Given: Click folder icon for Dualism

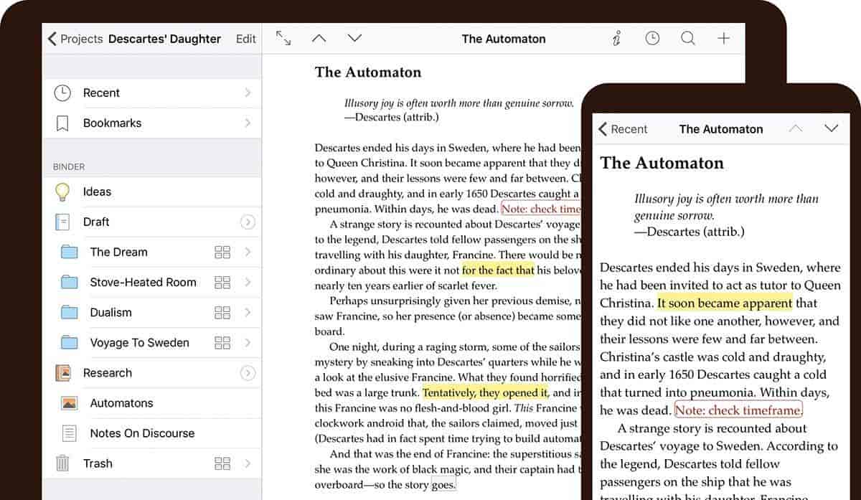Looking at the screenshot, I should [70, 312].
